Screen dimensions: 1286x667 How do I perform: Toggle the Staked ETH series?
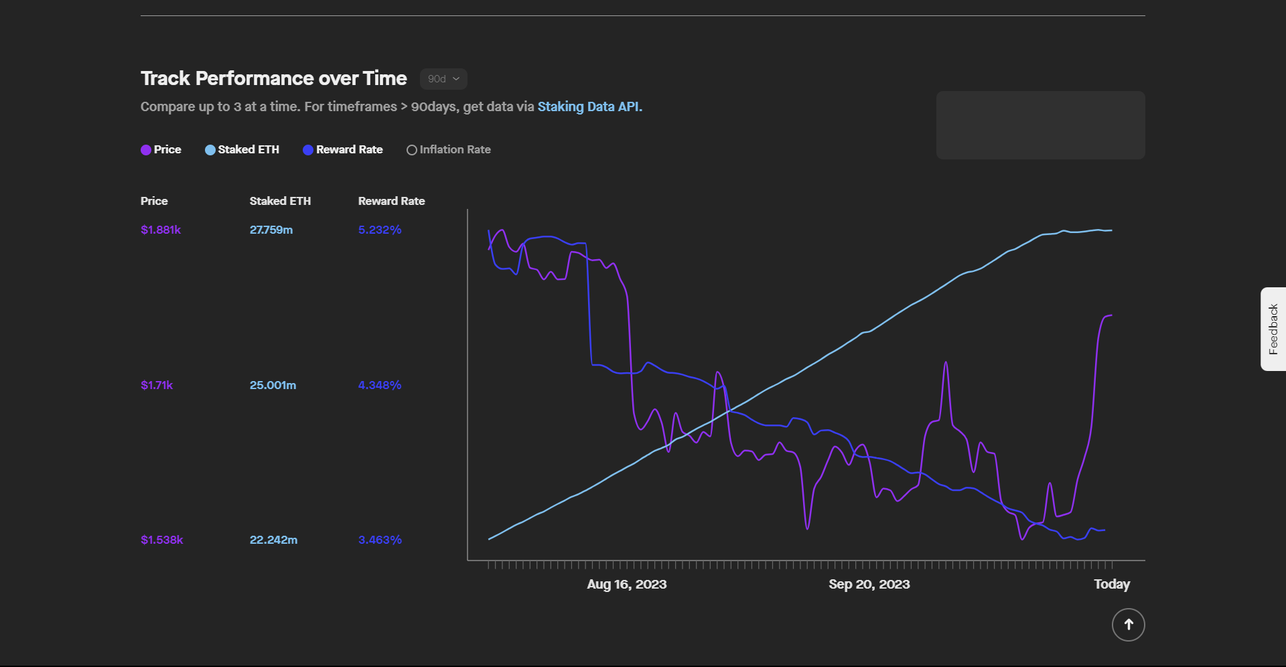click(242, 150)
